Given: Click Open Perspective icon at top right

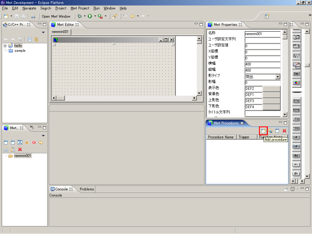Looking at the screenshot, I should 267,16.
